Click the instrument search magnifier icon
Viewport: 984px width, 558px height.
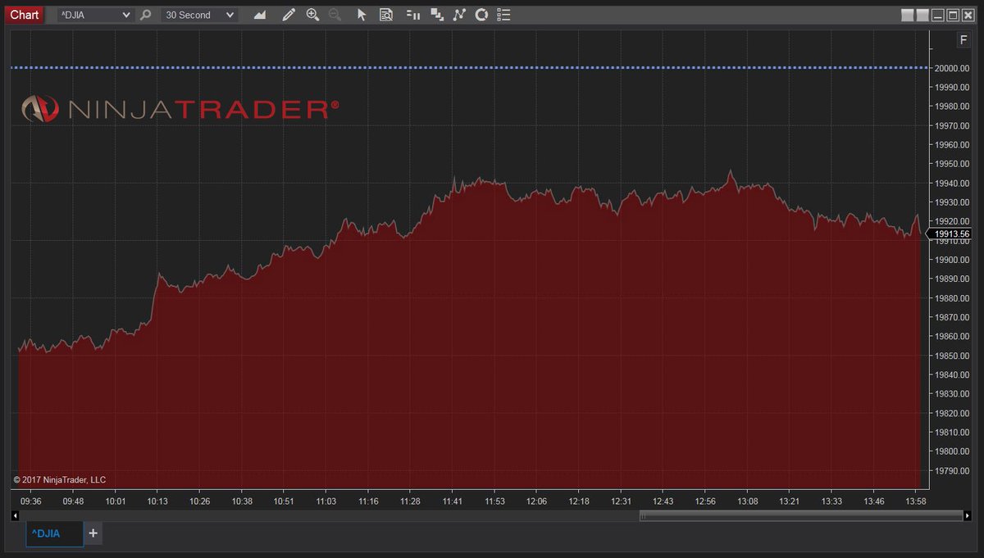point(145,15)
